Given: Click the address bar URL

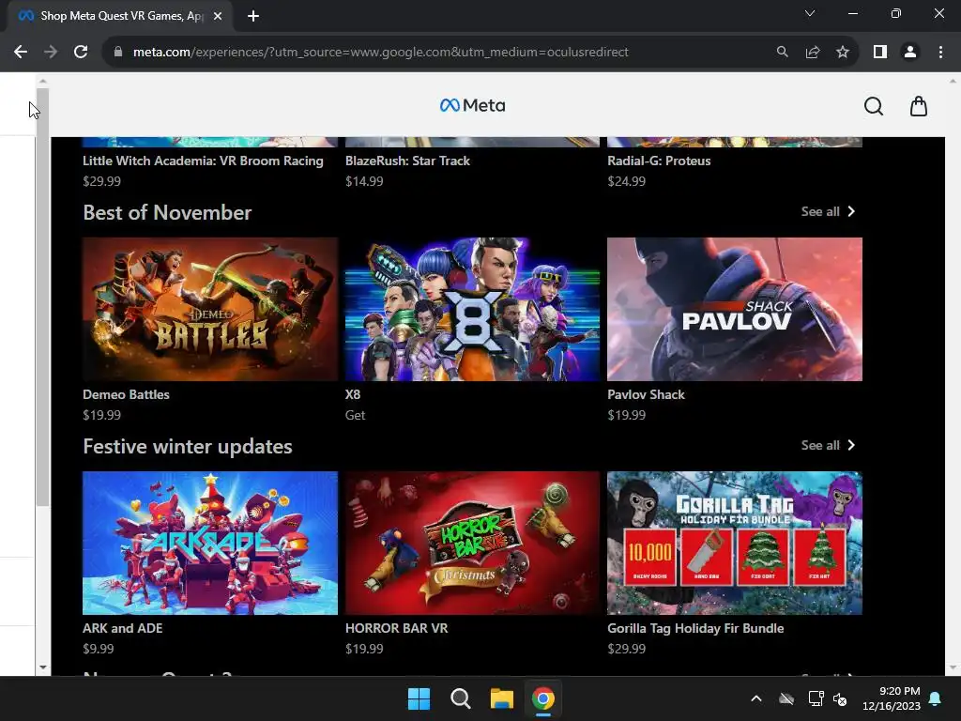Looking at the screenshot, I should (381, 53).
